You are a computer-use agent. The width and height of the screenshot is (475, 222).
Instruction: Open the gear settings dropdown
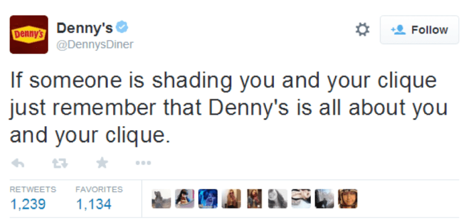[x=362, y=30]
